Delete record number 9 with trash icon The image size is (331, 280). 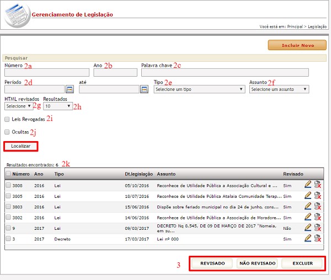pyautogui.click(x=318, y=227)
